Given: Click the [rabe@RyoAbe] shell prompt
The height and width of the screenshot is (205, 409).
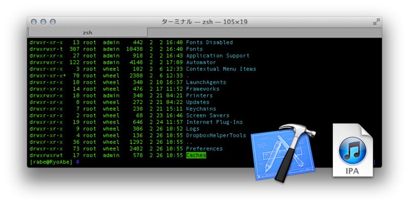Looking at the screenshot, I should coord(51,162).
